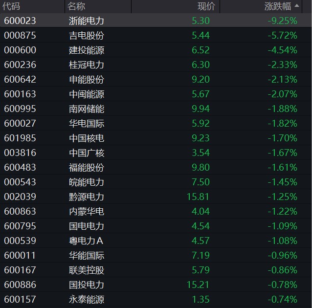Open the 永泰能源 stock

tap(87, 299)
